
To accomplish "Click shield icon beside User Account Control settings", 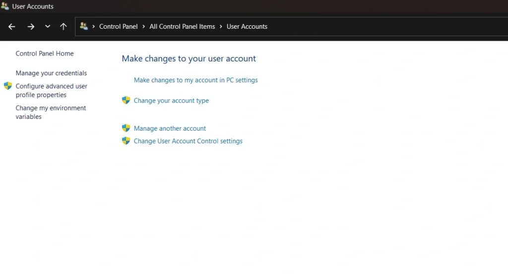I will [126, 141].
